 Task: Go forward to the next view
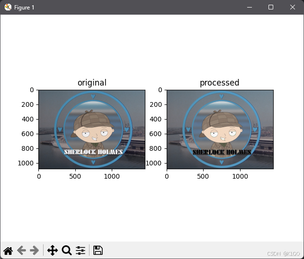point(34,250)
